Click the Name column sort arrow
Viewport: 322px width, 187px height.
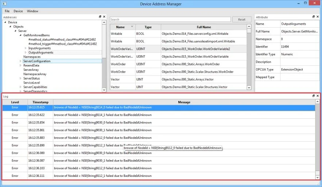point(132,27)
